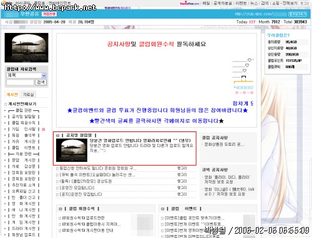Viewport: 312px width, 238px height.
Task: Open 클럽 이벤트 board in sidebar
Action: tap(24, 148)
